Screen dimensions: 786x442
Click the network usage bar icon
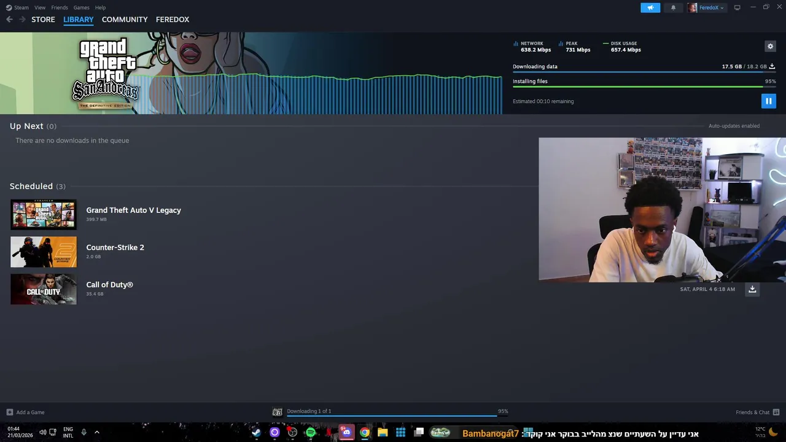click(516, 44)
